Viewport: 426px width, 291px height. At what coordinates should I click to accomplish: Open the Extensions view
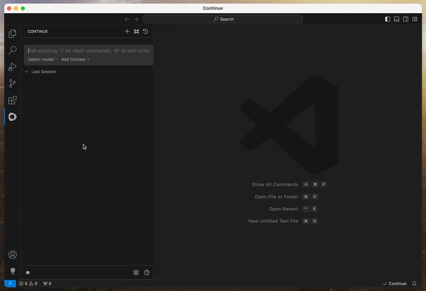click(12, 100)
